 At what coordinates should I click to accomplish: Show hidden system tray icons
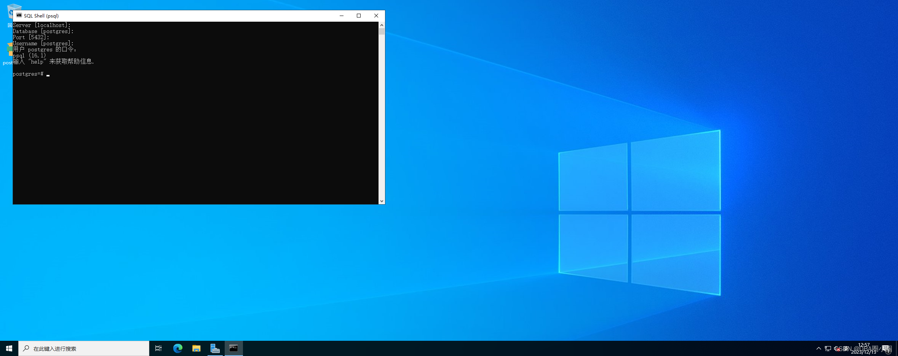[x=819, y=348]
